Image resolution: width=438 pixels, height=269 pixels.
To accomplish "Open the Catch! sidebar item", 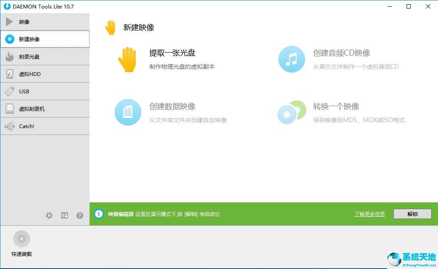I will click(x=45, y=126).
